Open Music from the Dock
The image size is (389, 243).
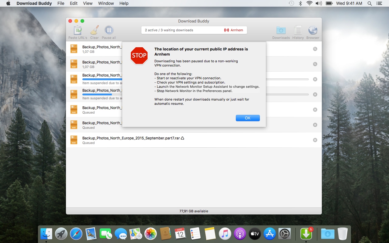225,234
